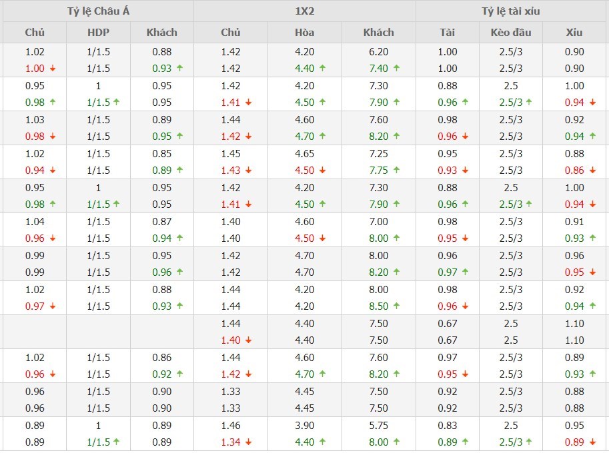Click the down arrow next to 1.34
Viewport: 609px width, 453px height.
(x=248, y=442)
